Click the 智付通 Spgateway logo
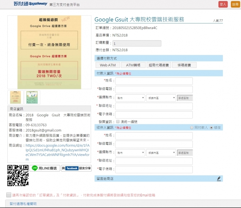This screenshot has height=208, width=241. click(x=30, y=4)
